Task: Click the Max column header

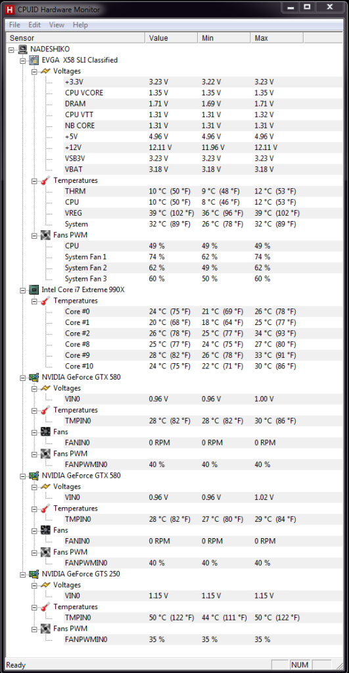Action: point(277,38)
